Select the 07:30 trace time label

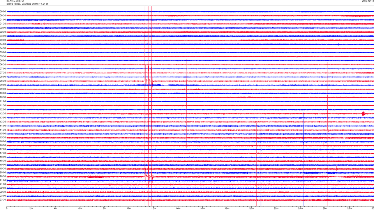(3, 73)
